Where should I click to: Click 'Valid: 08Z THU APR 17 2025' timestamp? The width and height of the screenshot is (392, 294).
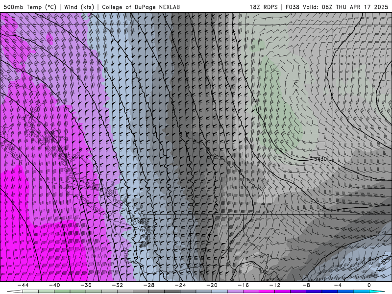point(345,7)
